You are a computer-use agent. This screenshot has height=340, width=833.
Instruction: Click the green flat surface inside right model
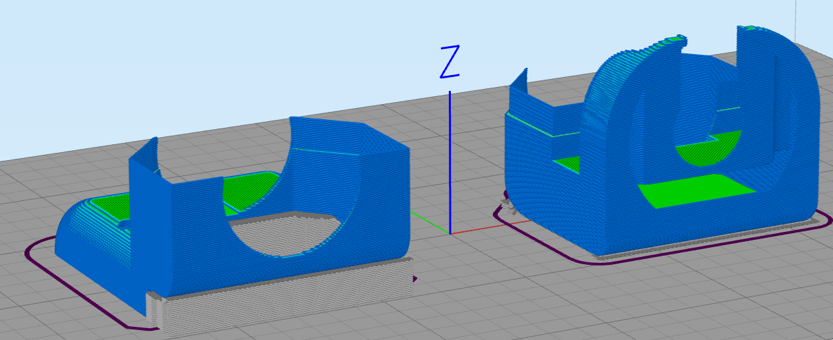coord(696,191)
